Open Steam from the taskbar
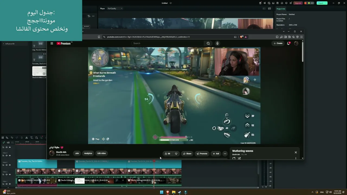The height and width of the screenshot is (195, 347). point(179,192)
